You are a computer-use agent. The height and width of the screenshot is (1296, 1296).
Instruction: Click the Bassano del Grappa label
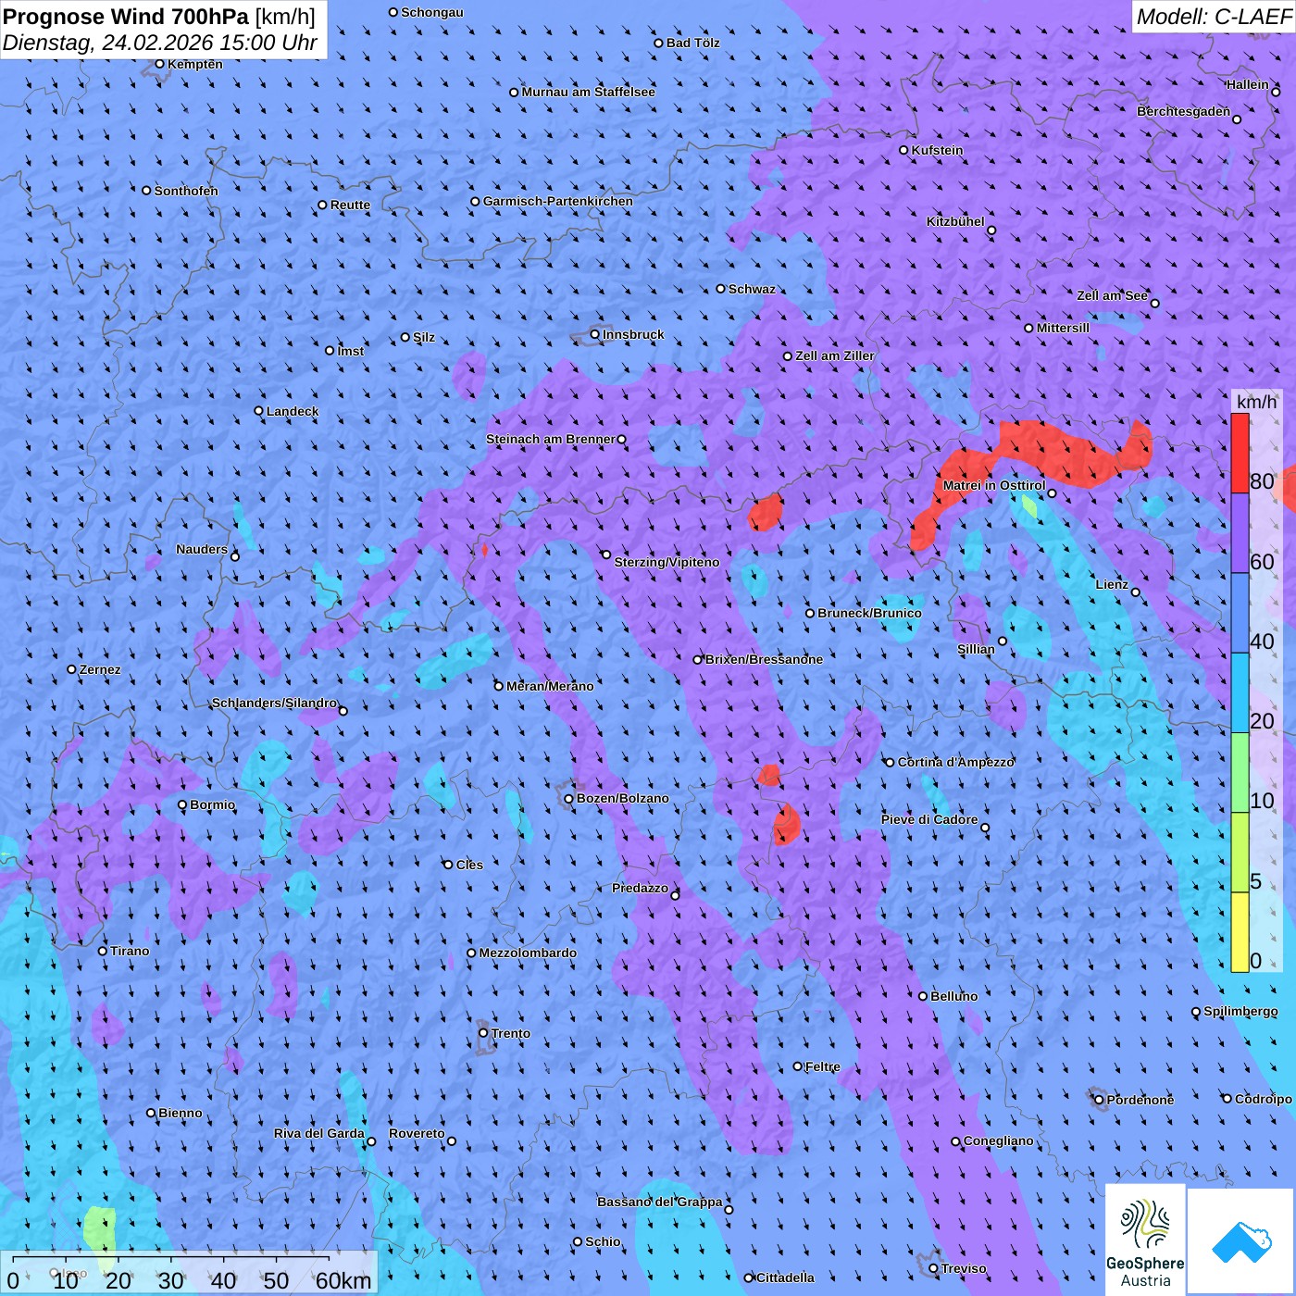click(660, 1202)
